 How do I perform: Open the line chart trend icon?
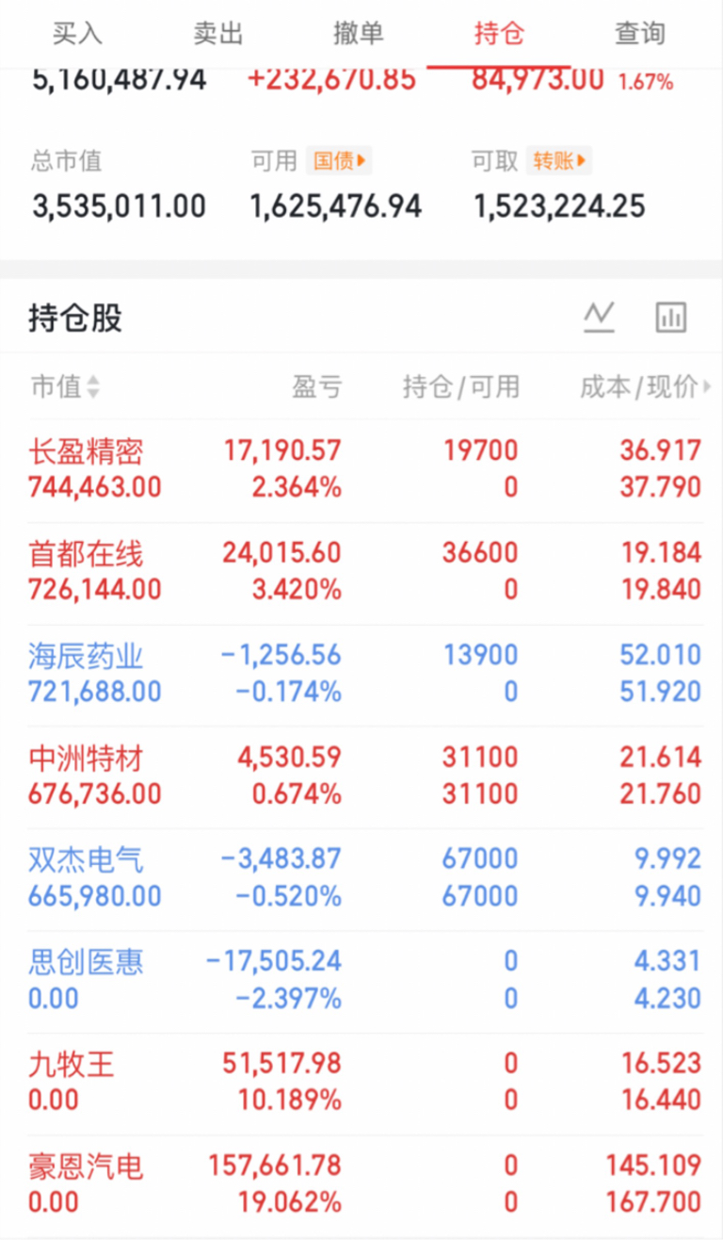click(x=599, y=318)
